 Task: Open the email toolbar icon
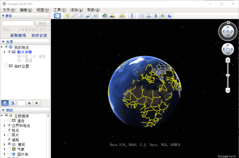[142, 16]
